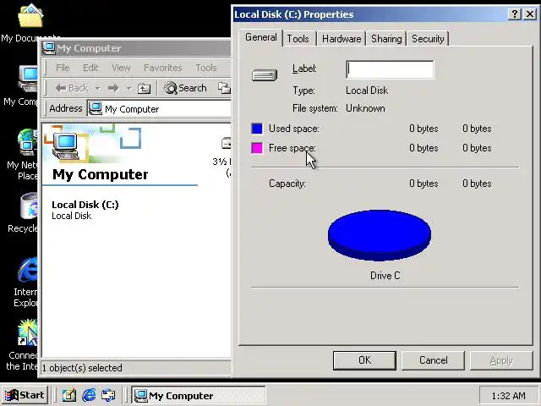Screen dimensions: 541x406
Task: Select the Sharing tab
Action: 386,39
